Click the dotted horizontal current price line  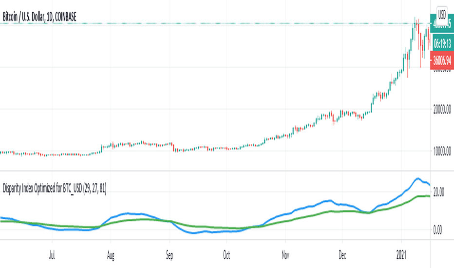pyautogui.click(x=214, y=23)
